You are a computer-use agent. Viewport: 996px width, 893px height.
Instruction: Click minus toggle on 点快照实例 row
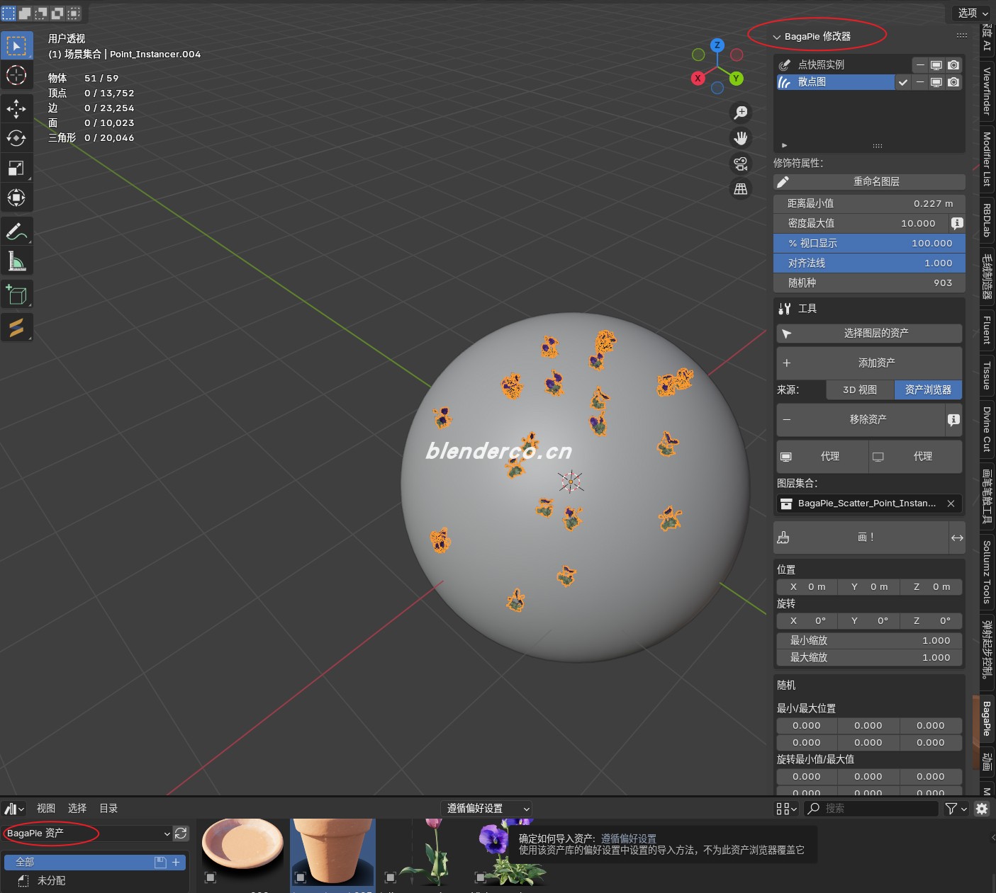click(920, 64)
